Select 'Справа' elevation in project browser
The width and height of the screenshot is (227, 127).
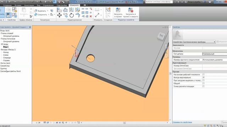(6, 60)
